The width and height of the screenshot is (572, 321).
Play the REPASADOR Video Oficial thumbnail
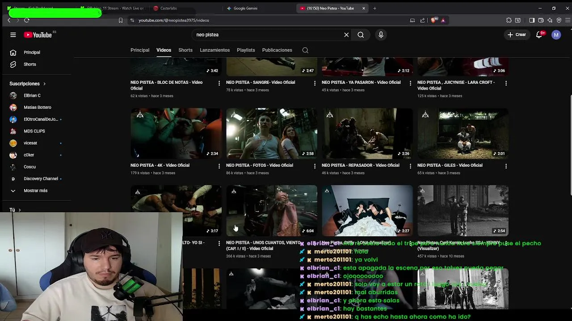[367, 133]
